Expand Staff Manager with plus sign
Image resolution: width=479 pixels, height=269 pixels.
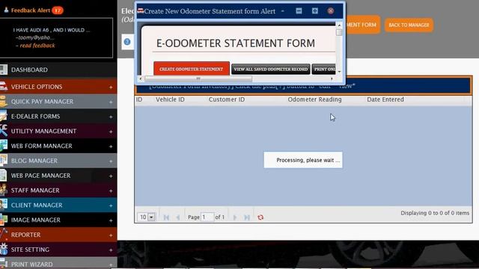click(111, 191)
